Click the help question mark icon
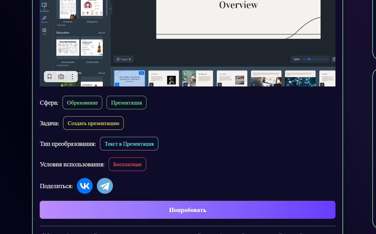Viewport: 376px width, 234px height. 334,59
